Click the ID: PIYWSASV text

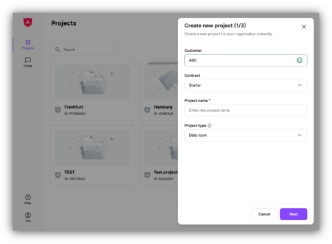[x=75, y=113]
